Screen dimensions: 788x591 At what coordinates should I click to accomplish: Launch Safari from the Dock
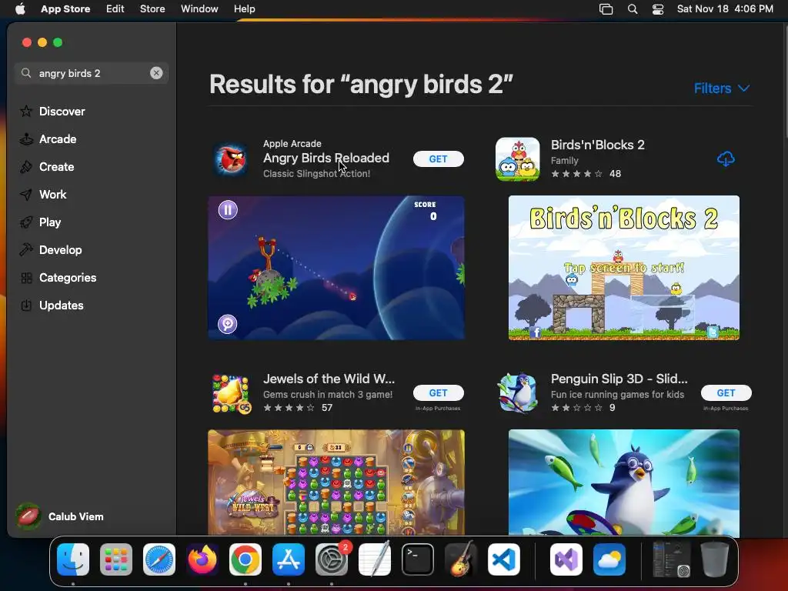(159, 559)
